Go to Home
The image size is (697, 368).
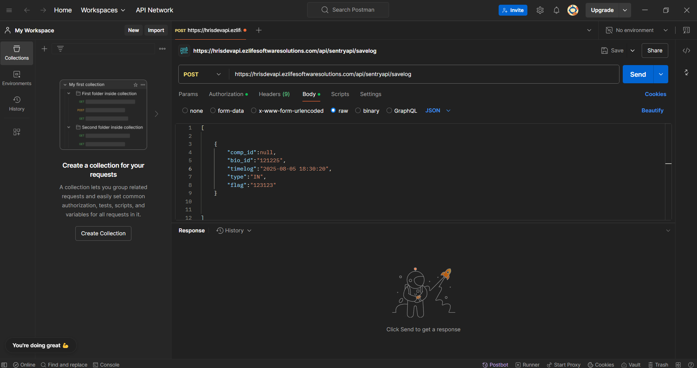tap(63, 10)
